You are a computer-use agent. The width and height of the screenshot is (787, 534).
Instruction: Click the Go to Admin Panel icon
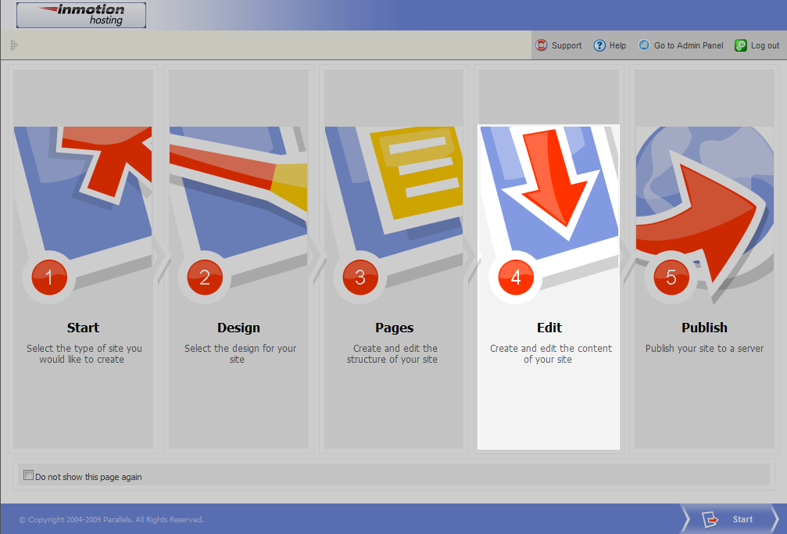644,45
